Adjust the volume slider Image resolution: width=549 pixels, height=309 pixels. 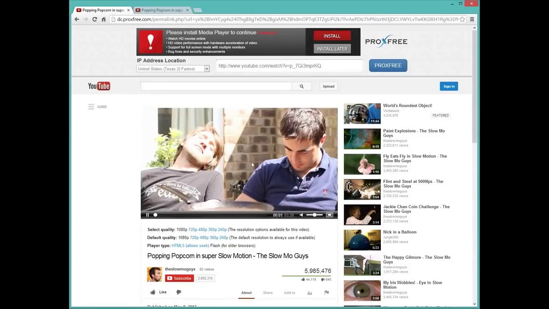point(314,215)
